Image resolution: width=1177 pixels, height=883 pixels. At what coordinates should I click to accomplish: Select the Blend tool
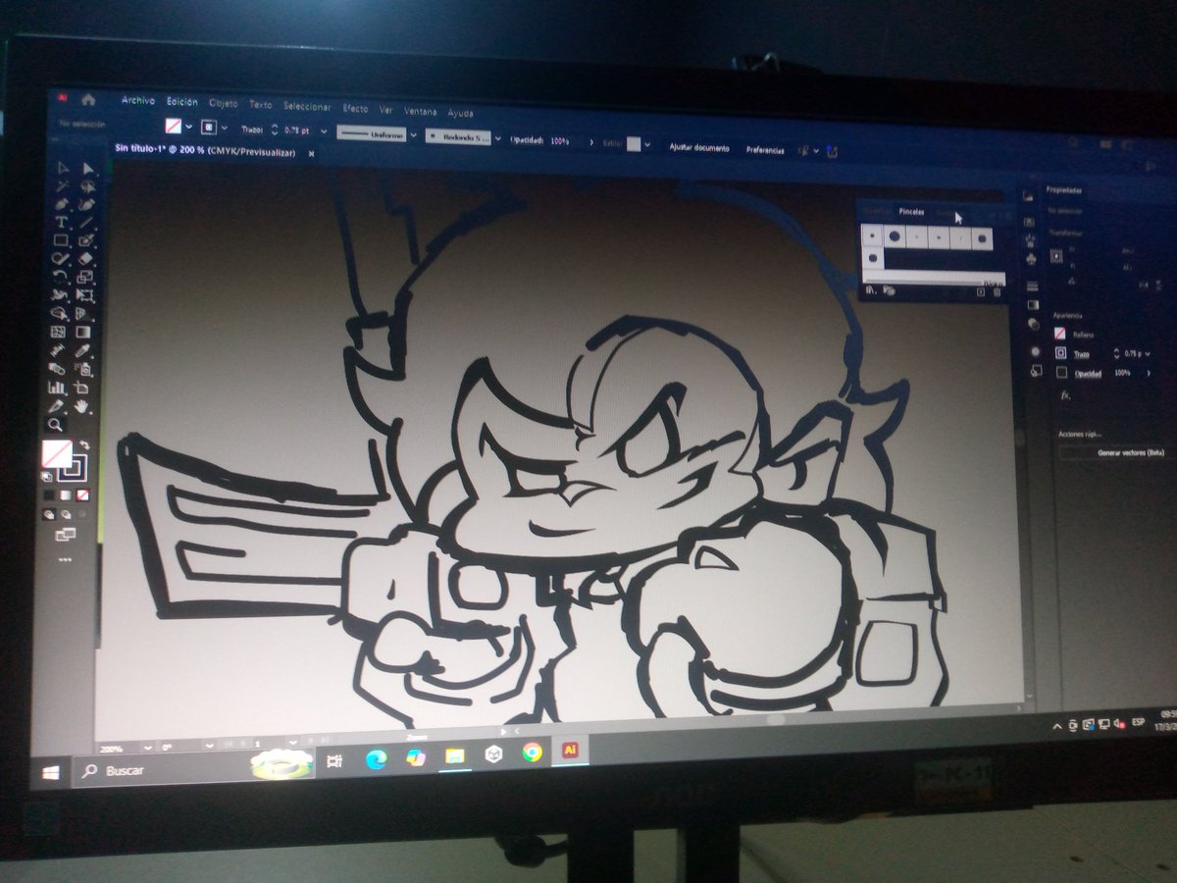[59, 368]
